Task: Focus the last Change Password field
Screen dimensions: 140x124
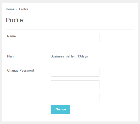Action: 75,97
